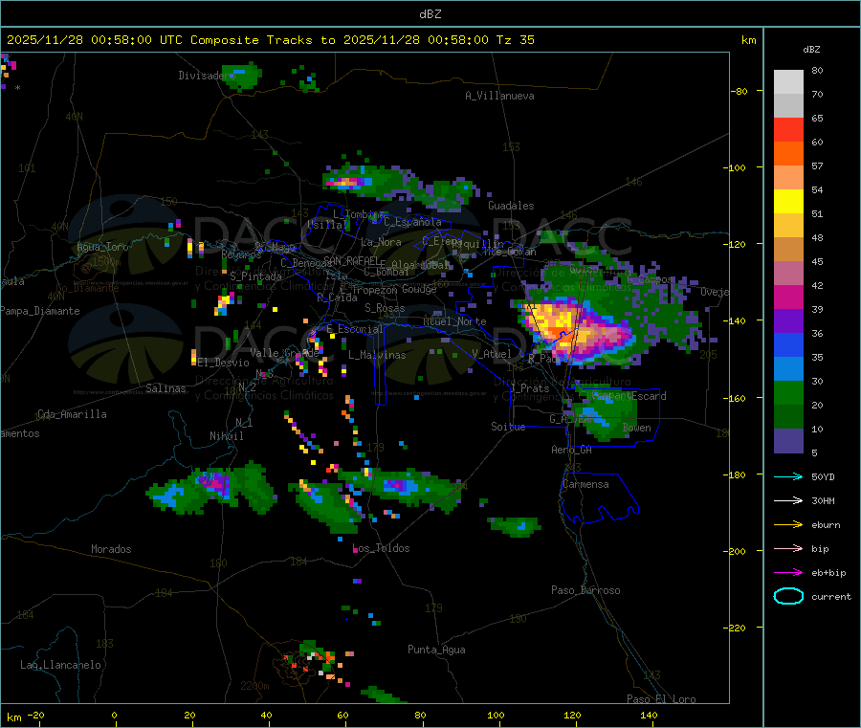861x728 pixels.
Task: Click the cyan 50YD arrow in legend
Action: point(788,476)
